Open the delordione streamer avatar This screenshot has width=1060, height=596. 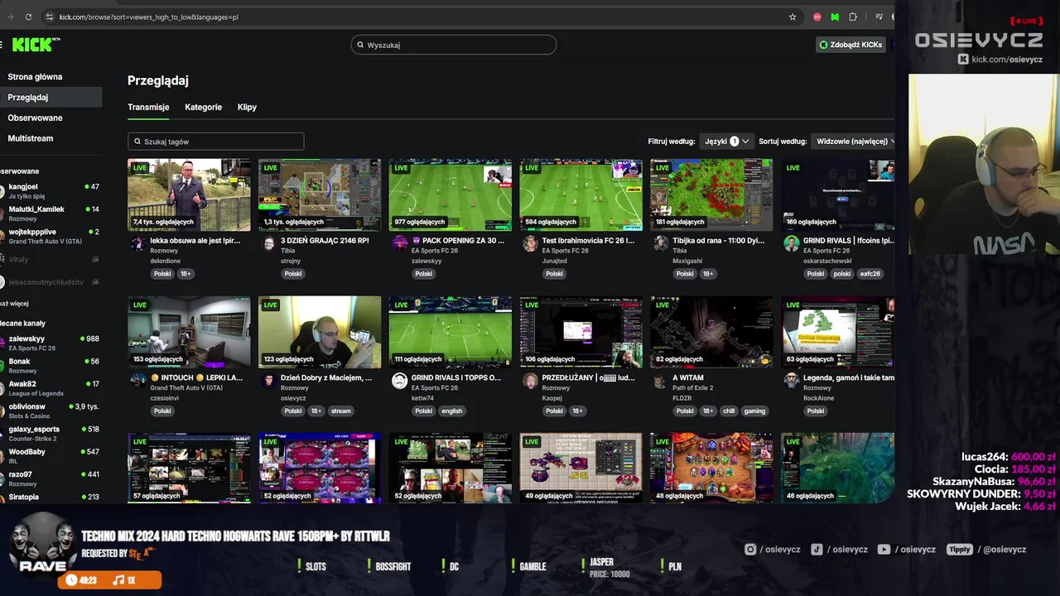point(137,243)
